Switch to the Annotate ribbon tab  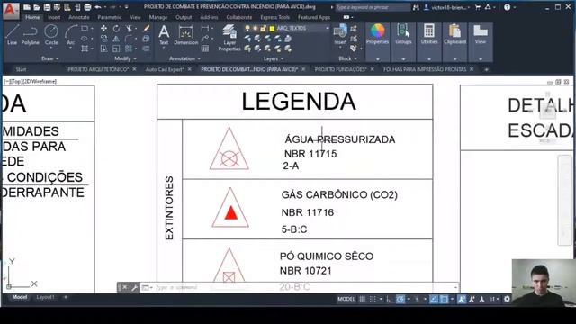(79, 17)
